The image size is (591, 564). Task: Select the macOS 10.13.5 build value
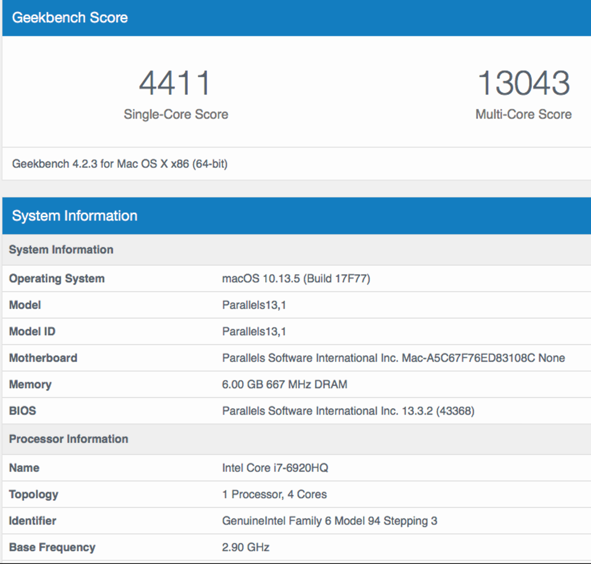coord(296,278)
